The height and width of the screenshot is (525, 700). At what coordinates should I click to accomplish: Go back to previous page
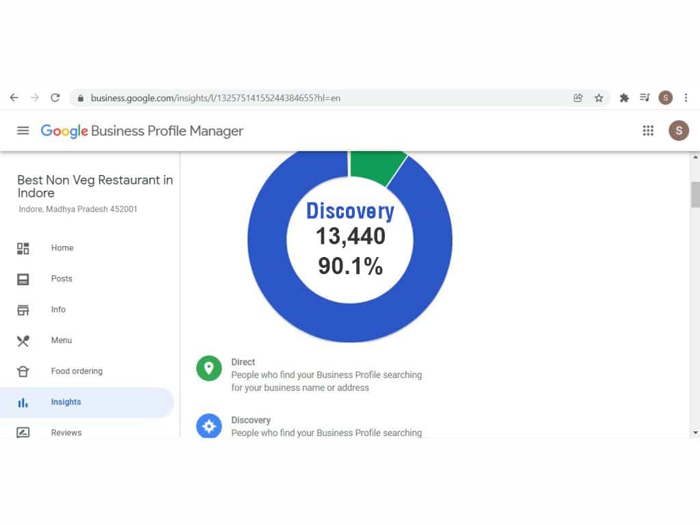[x=14, y=98]
